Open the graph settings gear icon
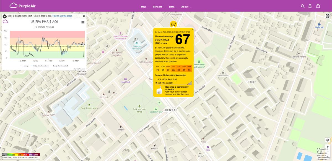 4,16
